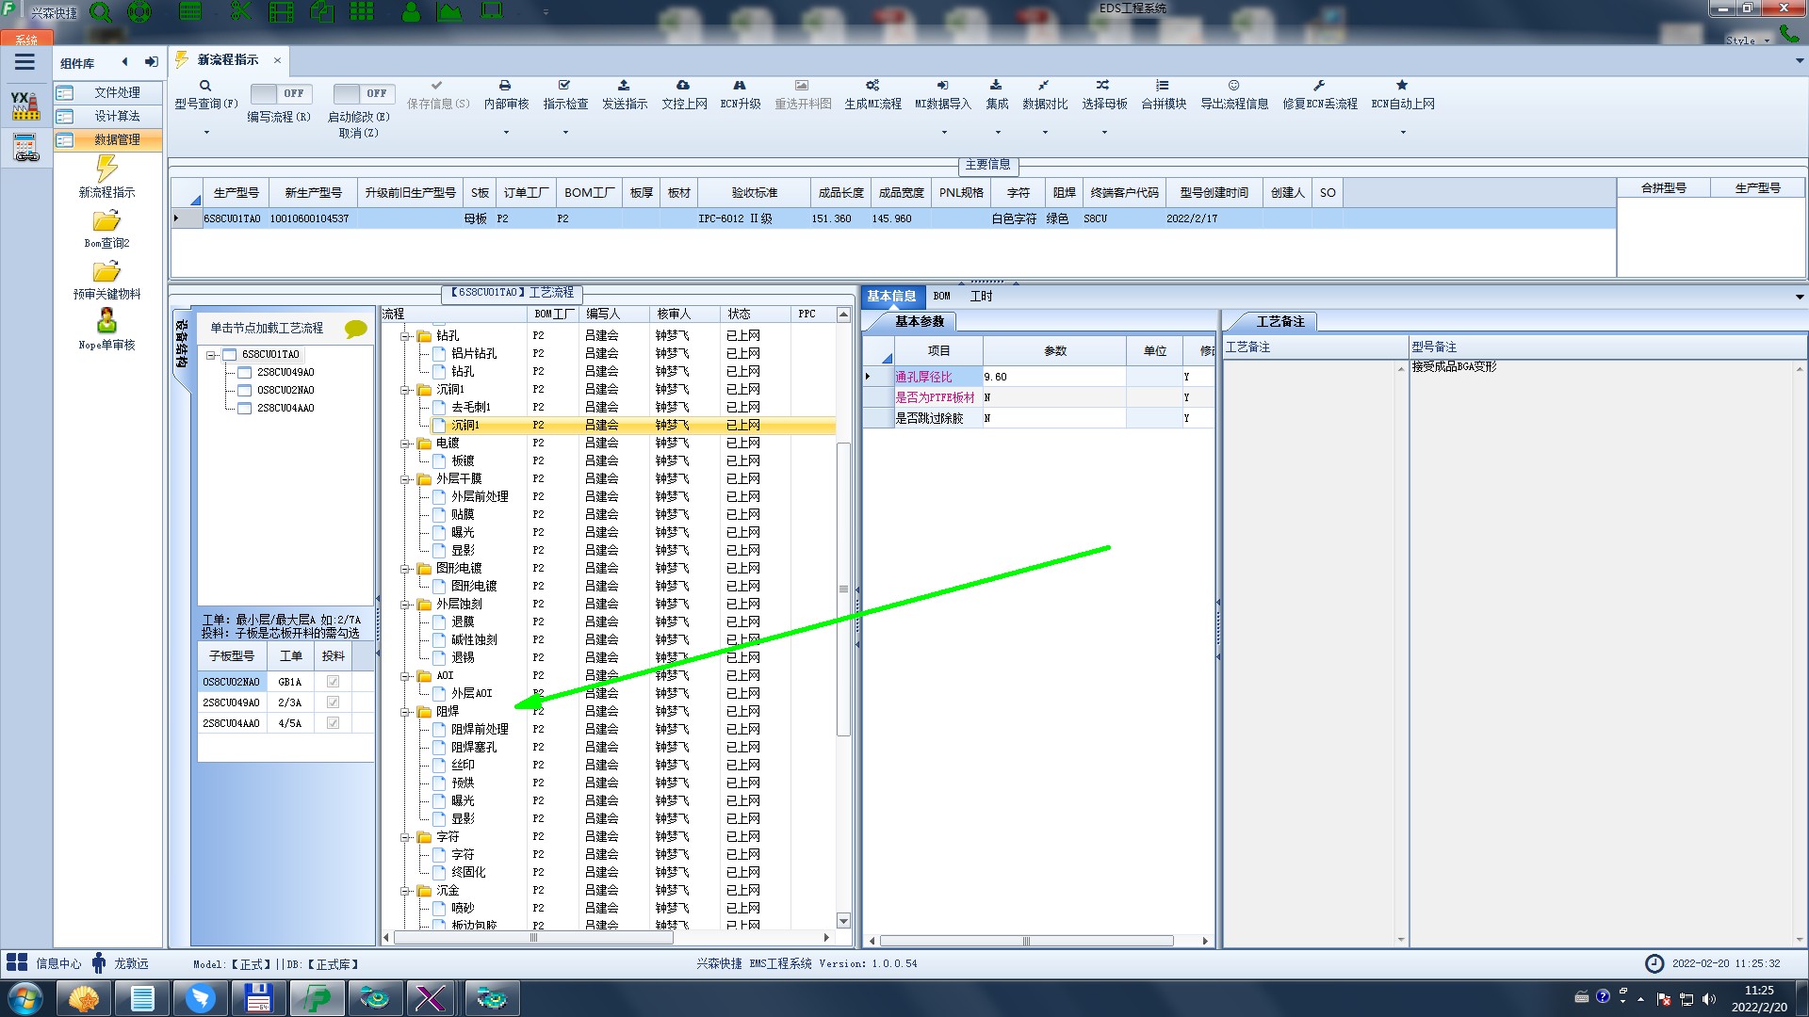The width and height of the screenshot is (1809, 1017).
Task: Open the 新流程指示 lightning icon in sidebar
Action: [x=106, y=169]
